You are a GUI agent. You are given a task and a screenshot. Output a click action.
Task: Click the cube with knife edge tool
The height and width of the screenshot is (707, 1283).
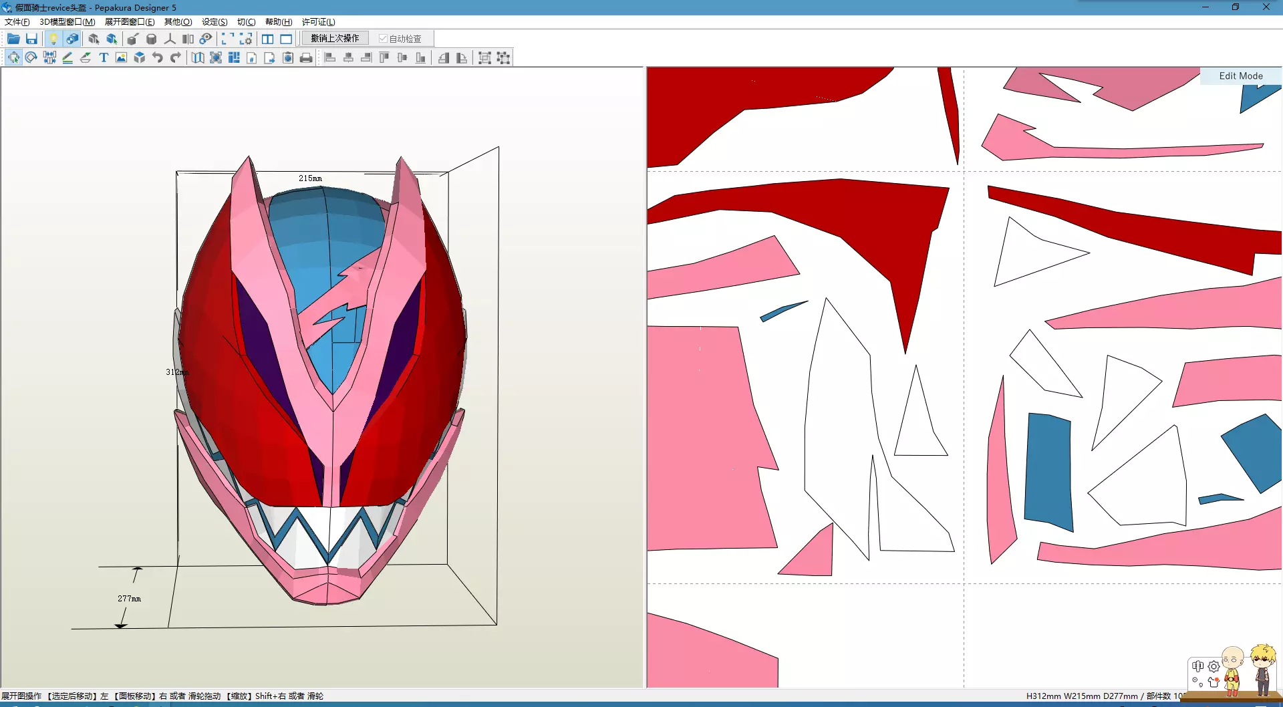coord(133,39)
